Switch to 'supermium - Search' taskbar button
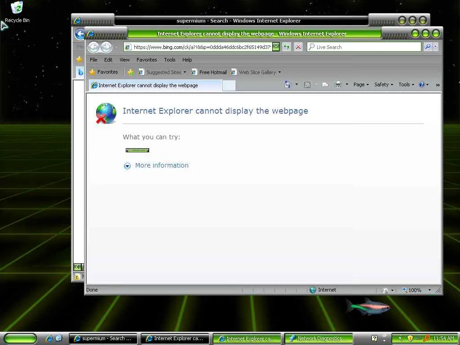This screenshot has width=460, height=345. pyautogui.click(x=103, y=338)
